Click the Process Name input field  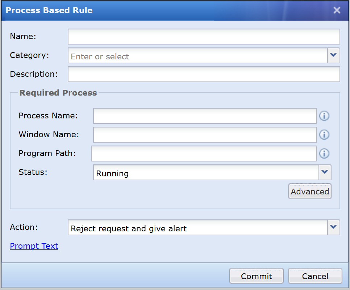(x=205, y=116)
